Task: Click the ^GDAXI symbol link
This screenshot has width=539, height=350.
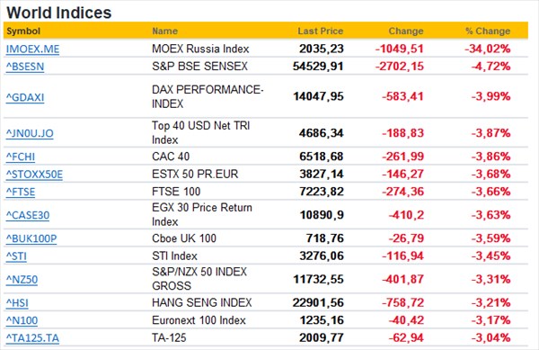Action: pyautogui.click(x=25, y=98)
